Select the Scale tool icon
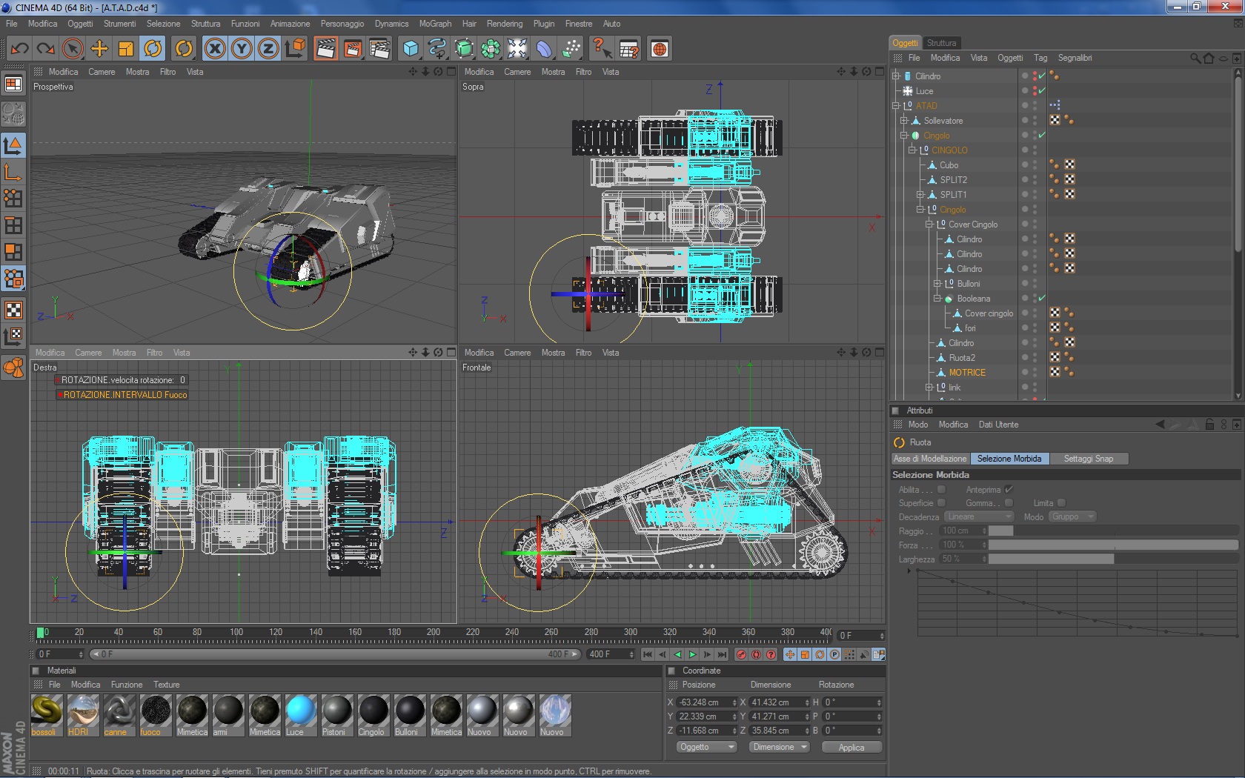This screenshot has width=1245, height=778. click(x=126, y=49)
